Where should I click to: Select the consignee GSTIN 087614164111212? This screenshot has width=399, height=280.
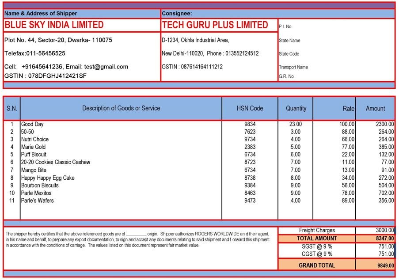tap(192, 67)
